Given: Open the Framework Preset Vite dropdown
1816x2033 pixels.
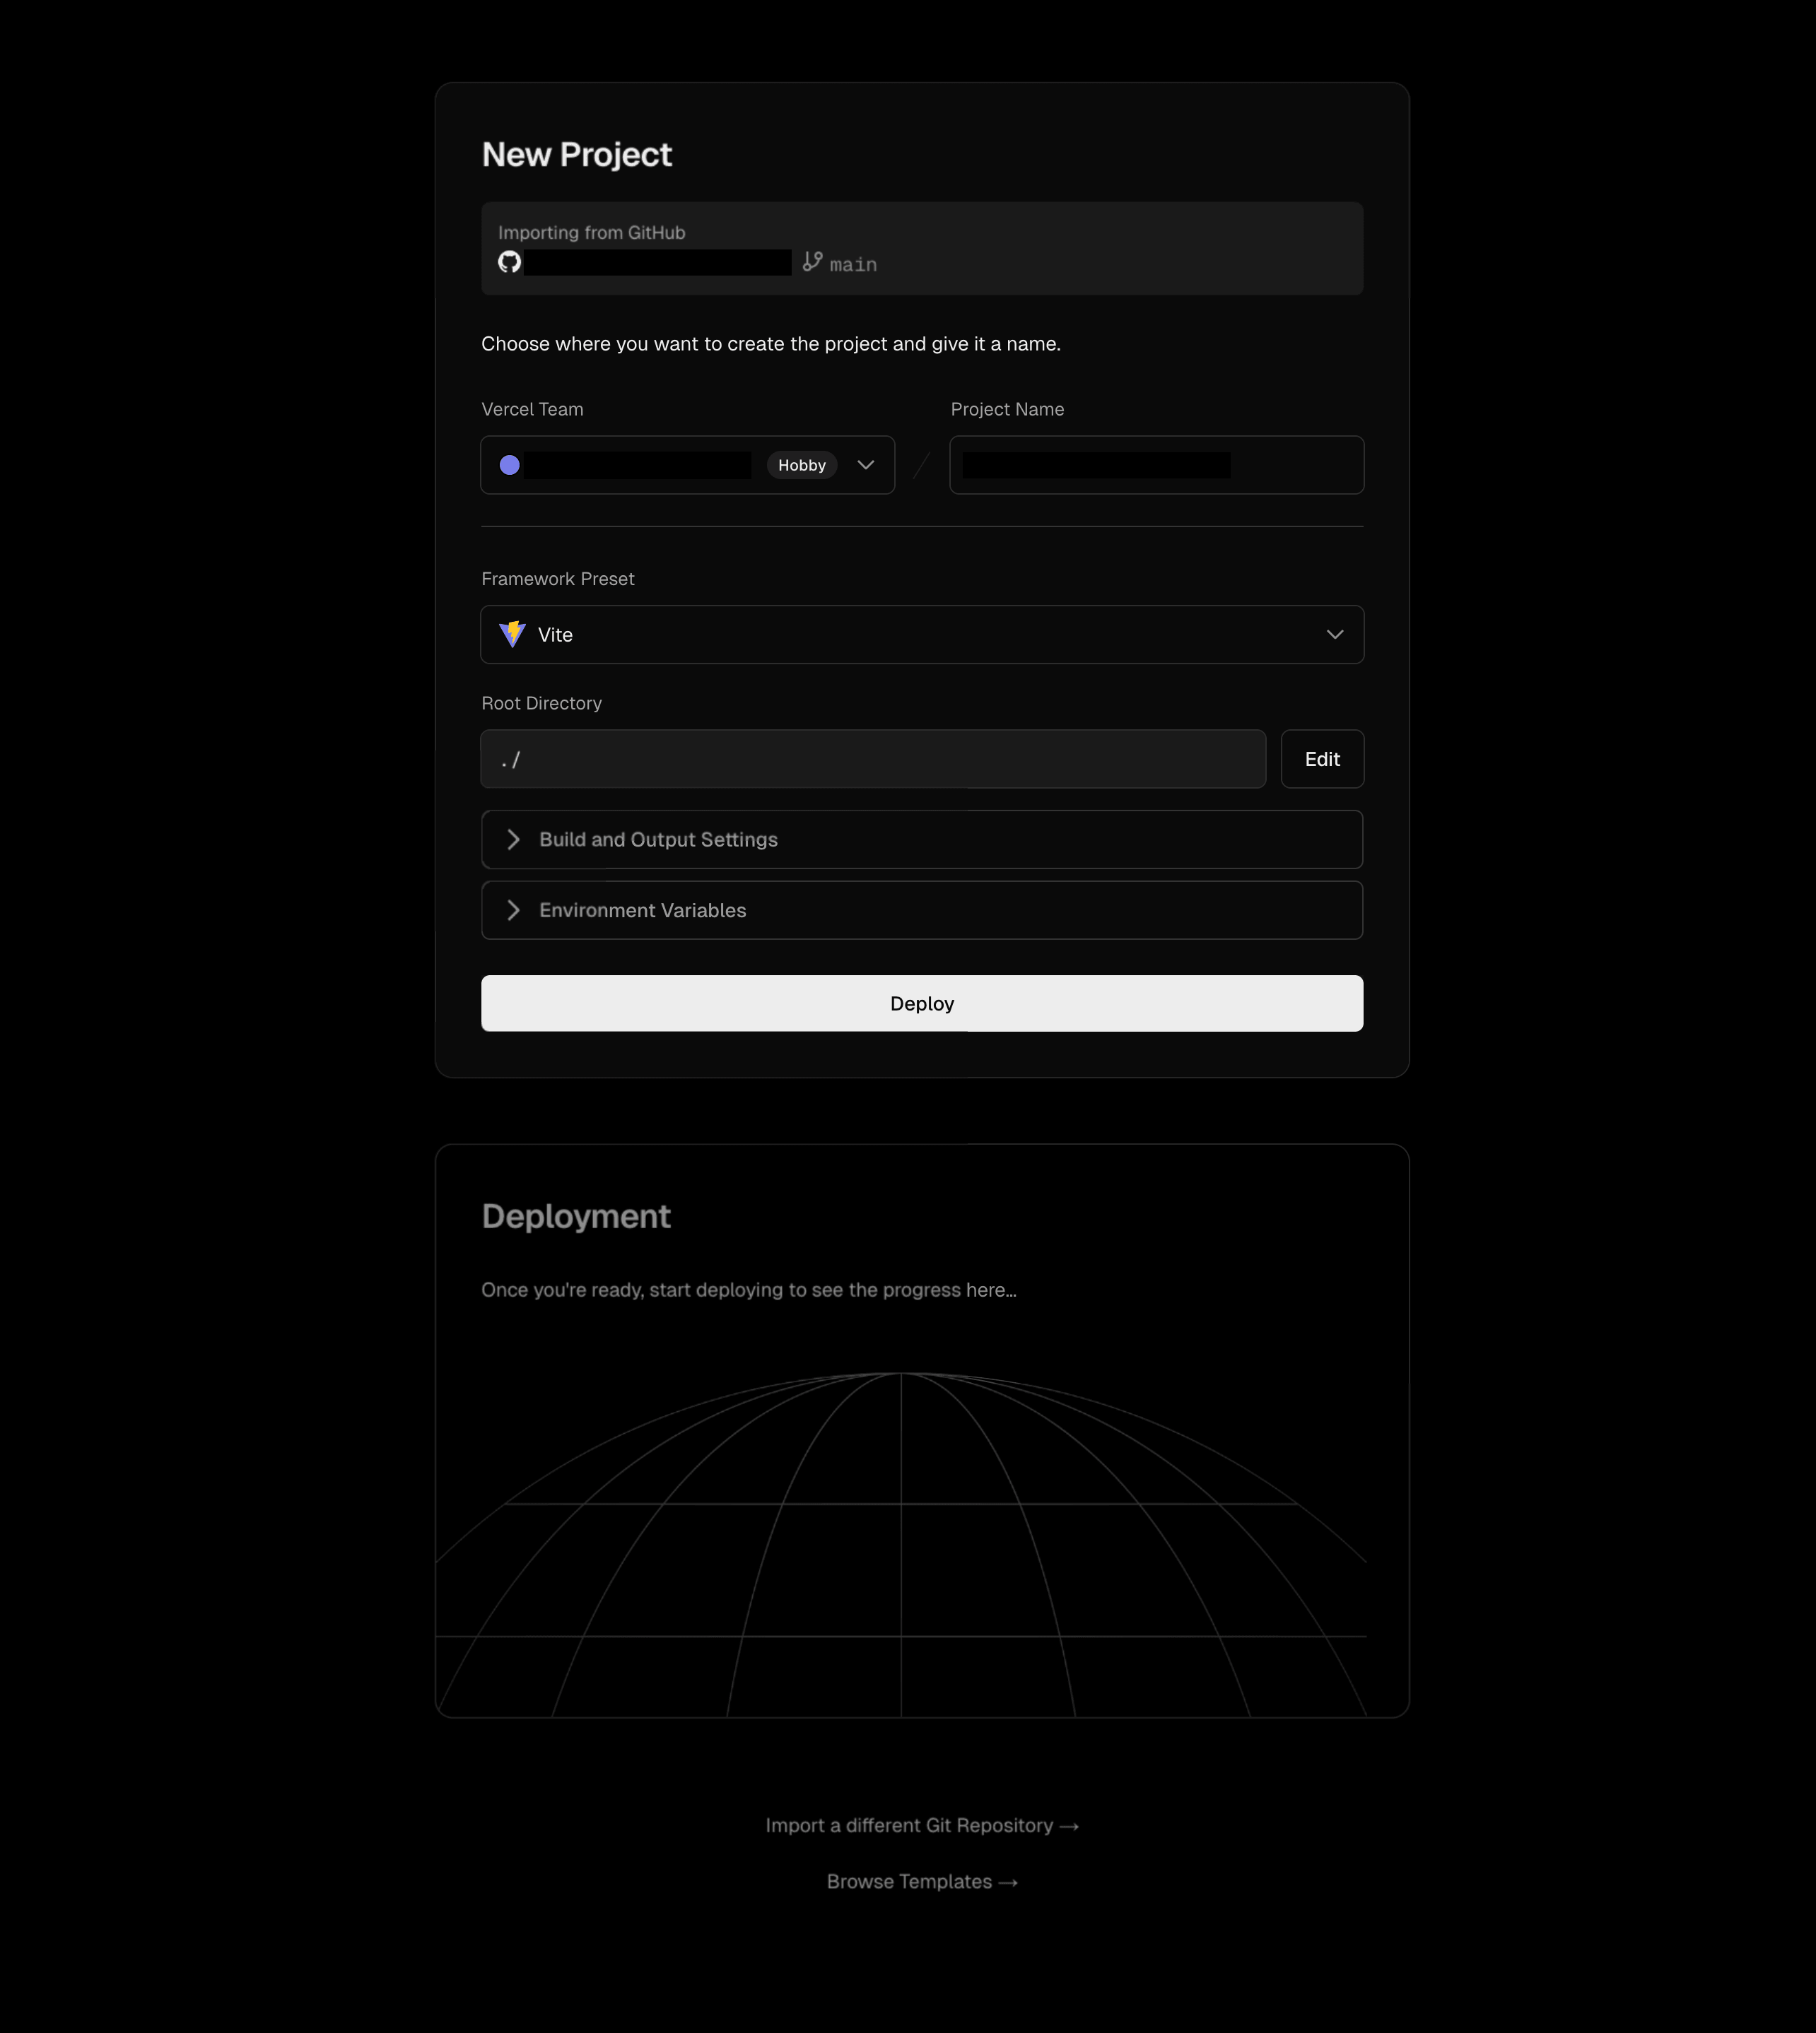Looking at the screenshot, I should (x=922, y=635).
